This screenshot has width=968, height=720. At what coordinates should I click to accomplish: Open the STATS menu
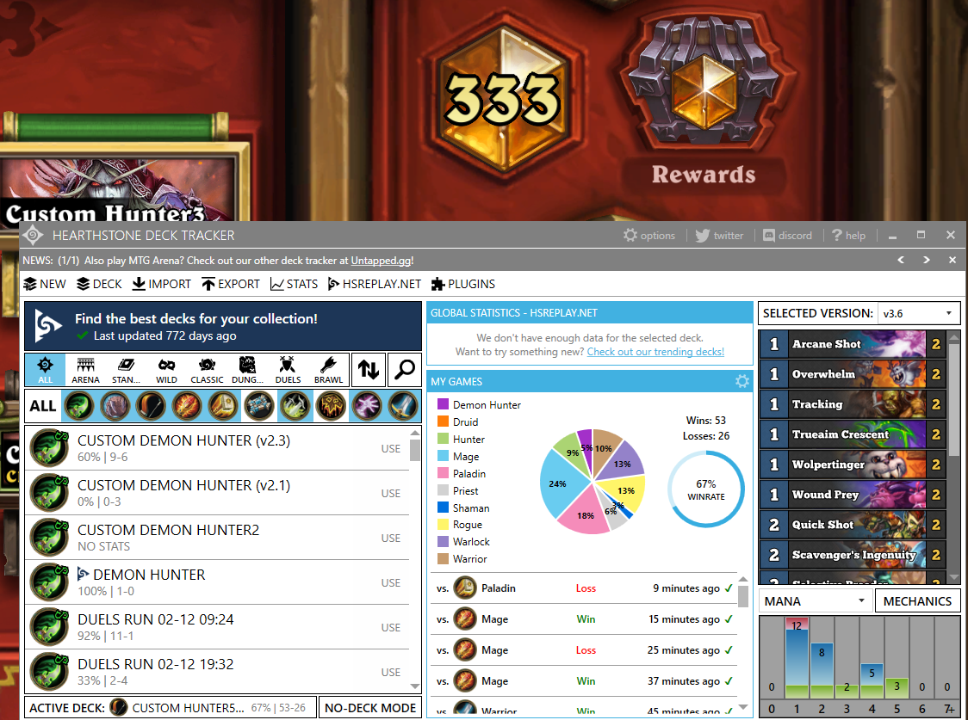click(x=294, y=284)
